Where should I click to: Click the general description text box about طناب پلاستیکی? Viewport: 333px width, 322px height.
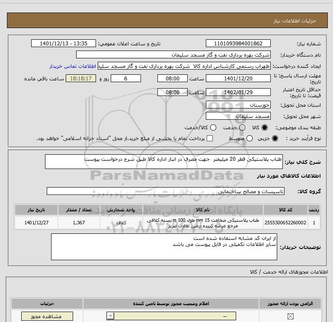(x=164, y=162)
